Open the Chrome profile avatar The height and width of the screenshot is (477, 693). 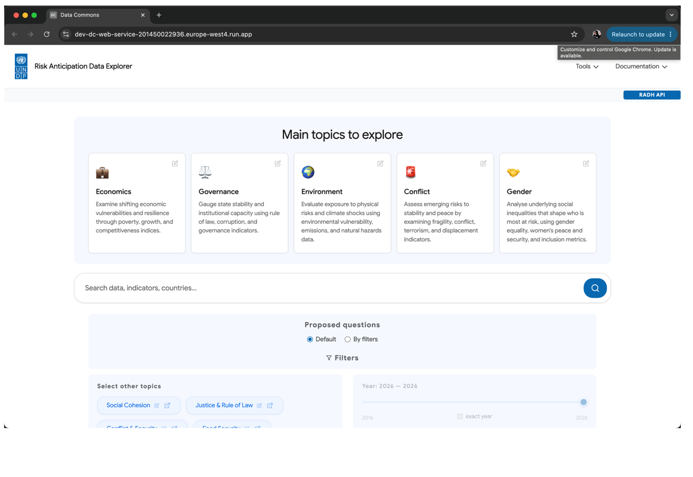point(596,34)
